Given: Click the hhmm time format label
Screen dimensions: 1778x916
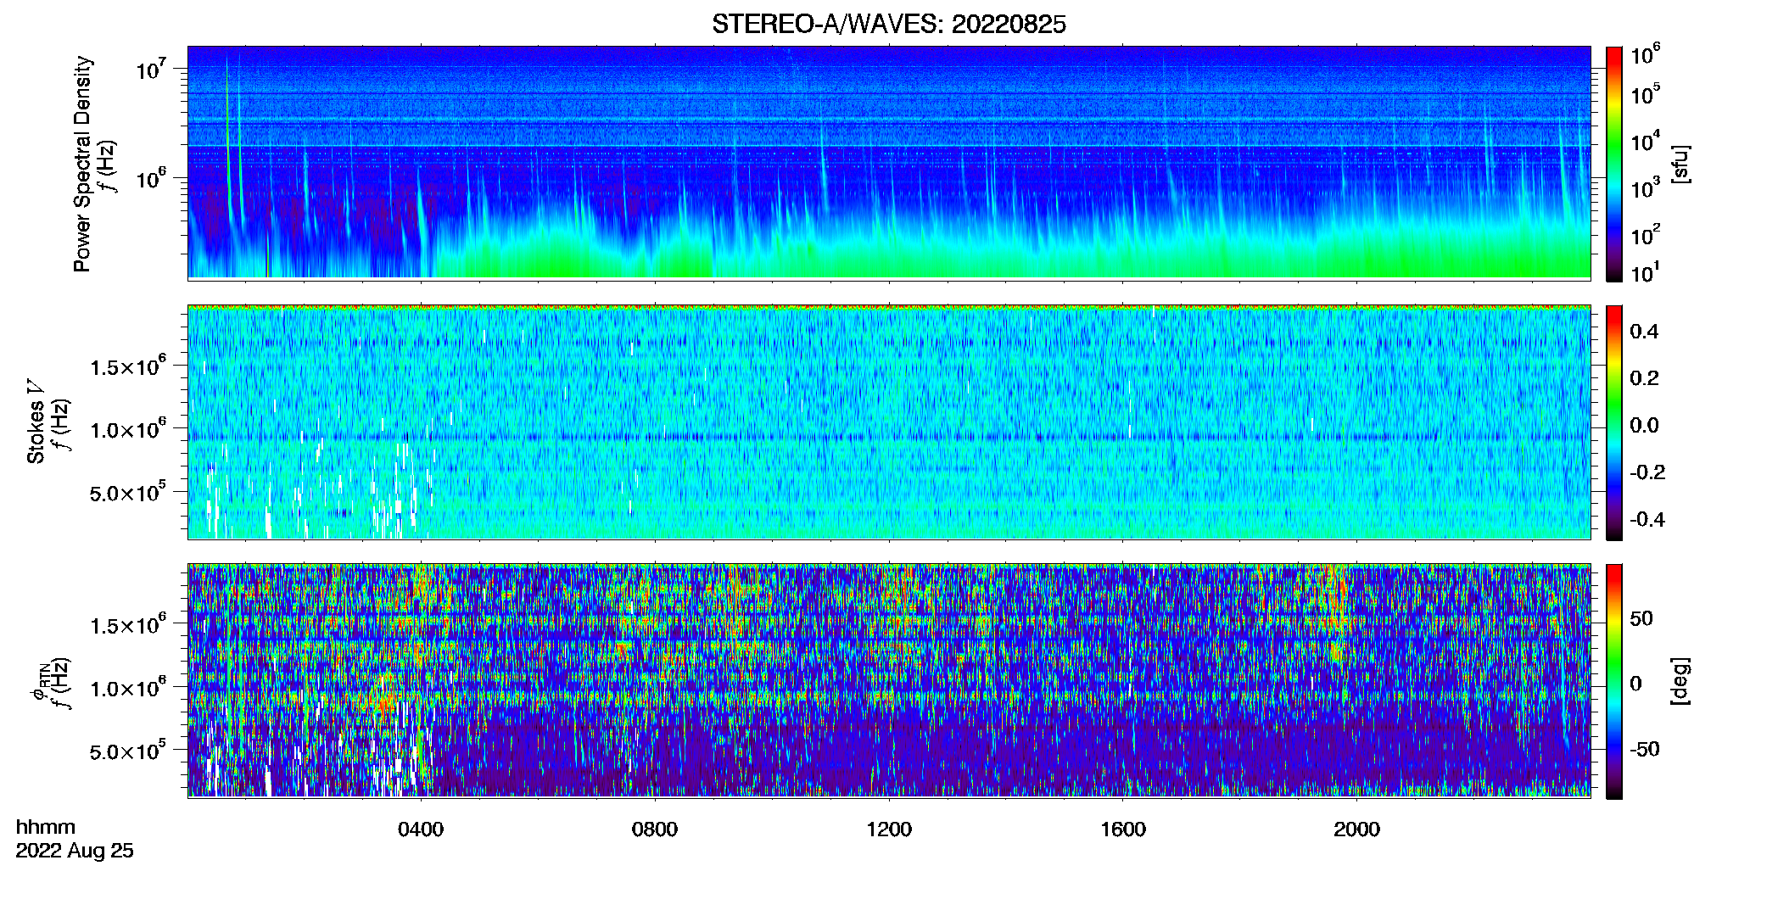Looking at the screenshot, I should pyautogui.click(x=46, y=828).
